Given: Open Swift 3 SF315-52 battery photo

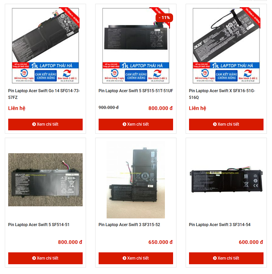Looking at the screenshot, I should click(136, 179).
